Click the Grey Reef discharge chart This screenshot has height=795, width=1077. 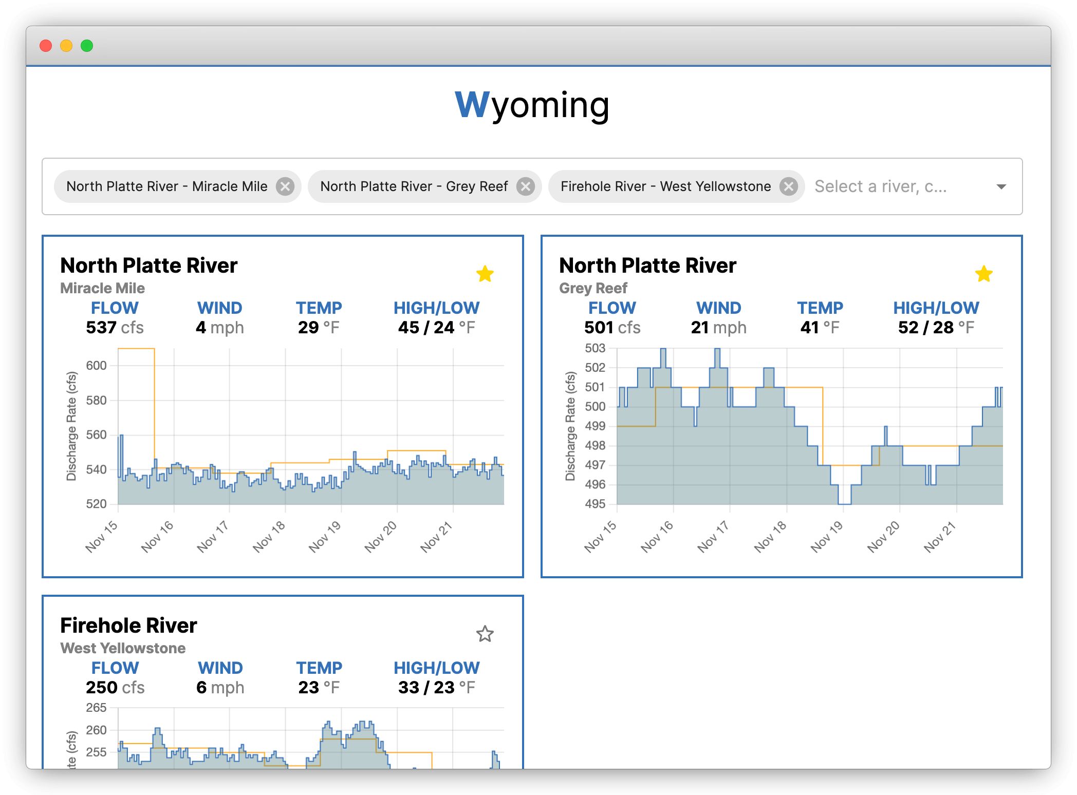[x=809, y=426]
